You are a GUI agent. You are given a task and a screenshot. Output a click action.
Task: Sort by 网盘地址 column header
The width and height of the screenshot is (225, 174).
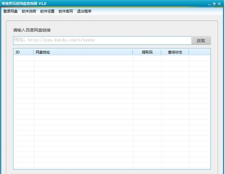[83, 52]
